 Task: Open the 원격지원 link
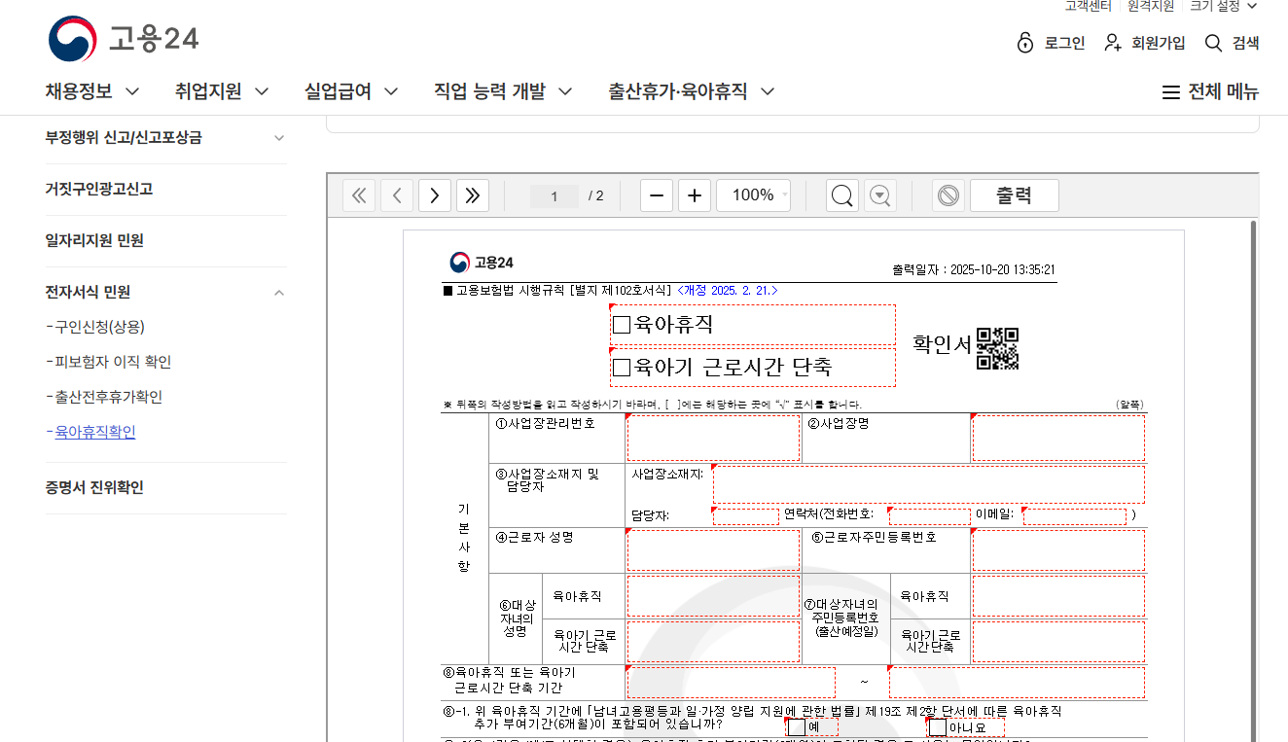click(1151, 6)
